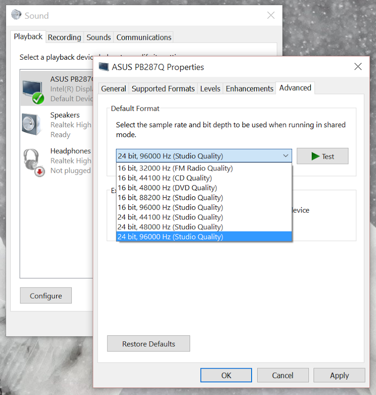Click the Apply button
Viewport: 376px width, 395px height.
click(x=339, y=375)
